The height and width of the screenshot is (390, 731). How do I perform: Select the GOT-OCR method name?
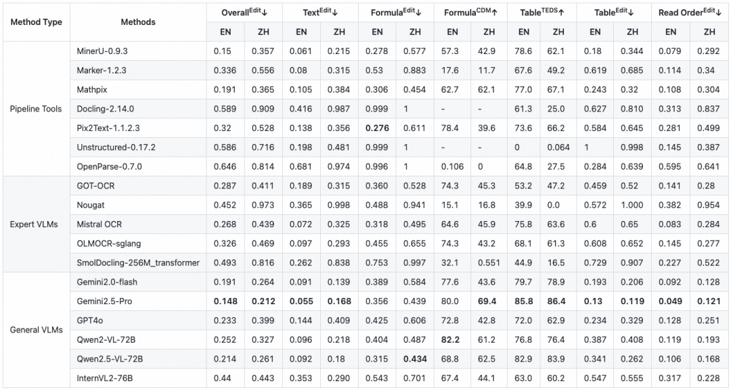(95, 186)
